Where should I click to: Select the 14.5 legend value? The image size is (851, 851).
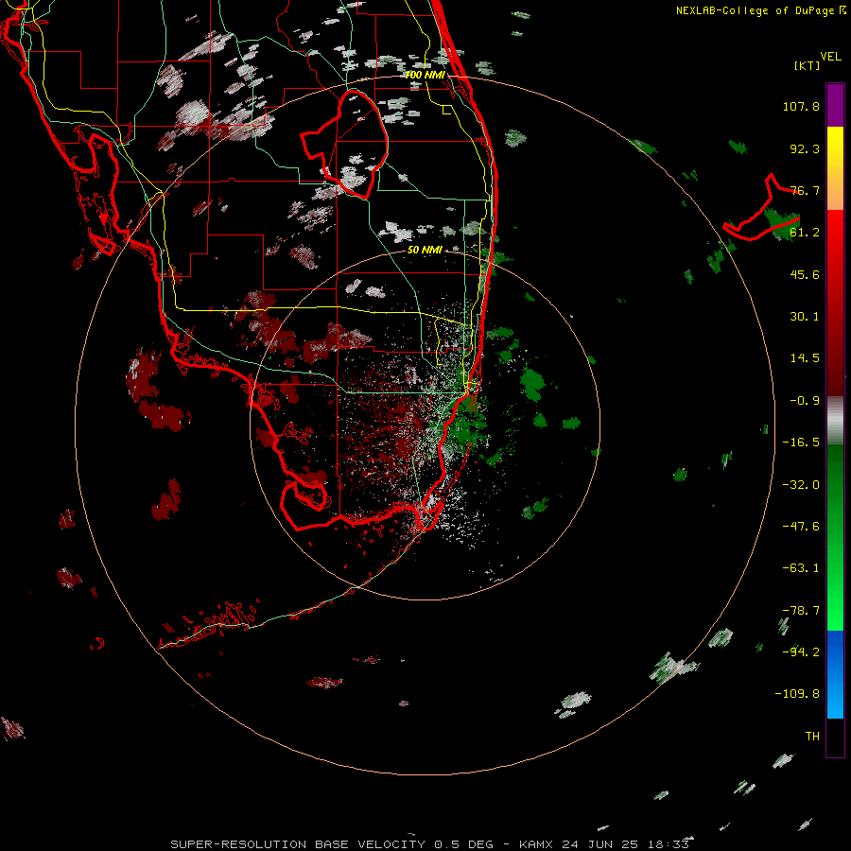point(805,358)
